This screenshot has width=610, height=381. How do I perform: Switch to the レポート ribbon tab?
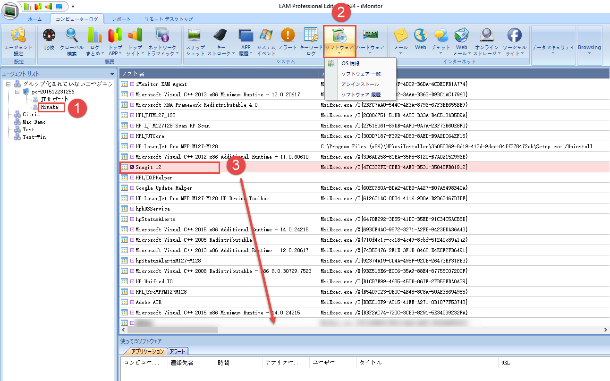[121, 19]
